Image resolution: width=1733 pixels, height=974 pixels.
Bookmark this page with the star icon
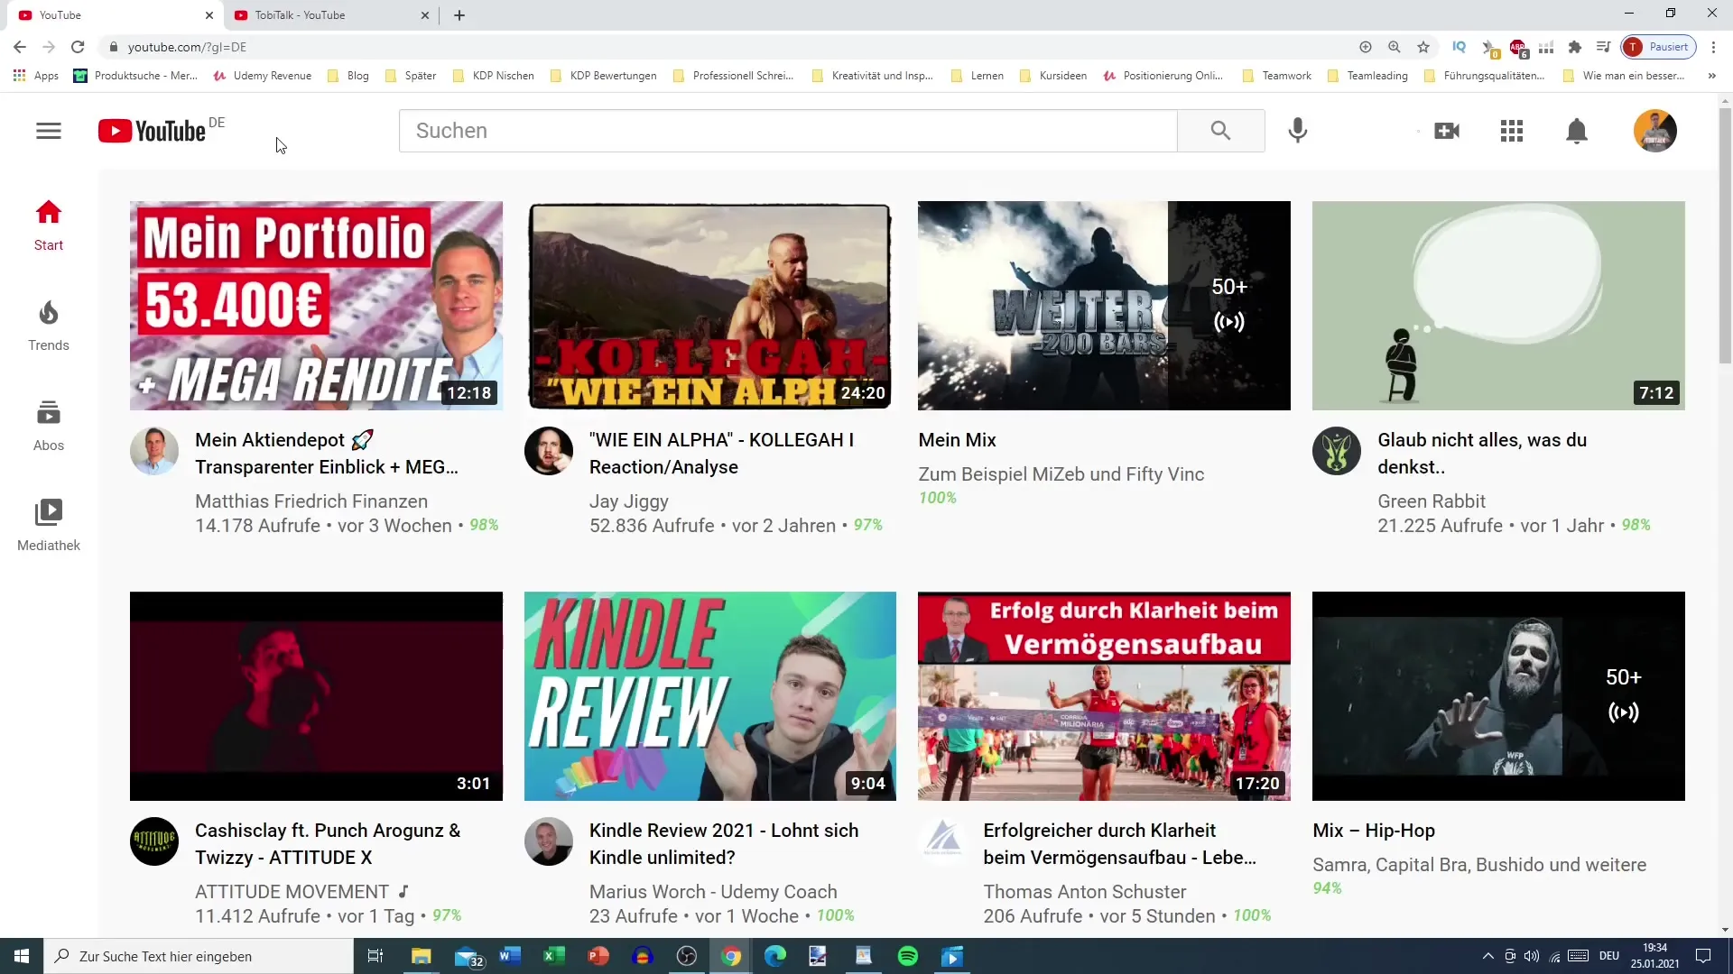click(x=1423, y=47)
